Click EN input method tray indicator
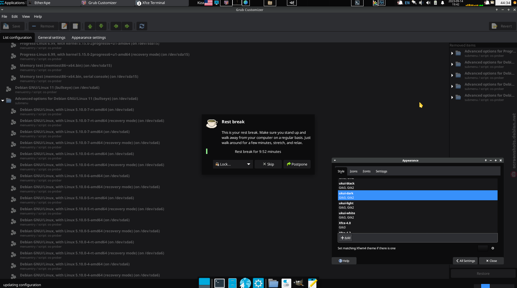 pyautogui.click(x=407, y=3)
